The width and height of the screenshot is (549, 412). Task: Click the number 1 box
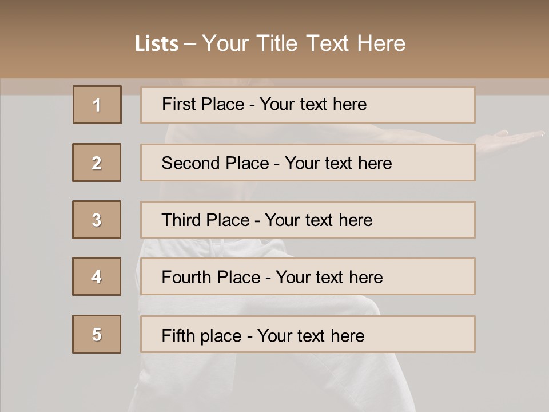97,105
